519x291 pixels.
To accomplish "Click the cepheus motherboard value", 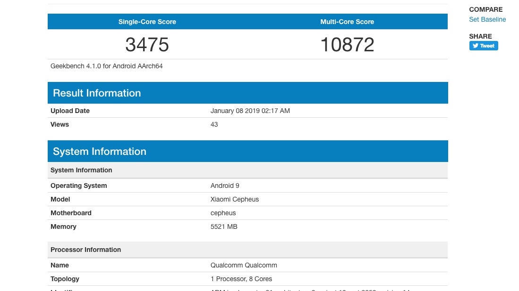I will pyautogui.click(x=223, y=213).
